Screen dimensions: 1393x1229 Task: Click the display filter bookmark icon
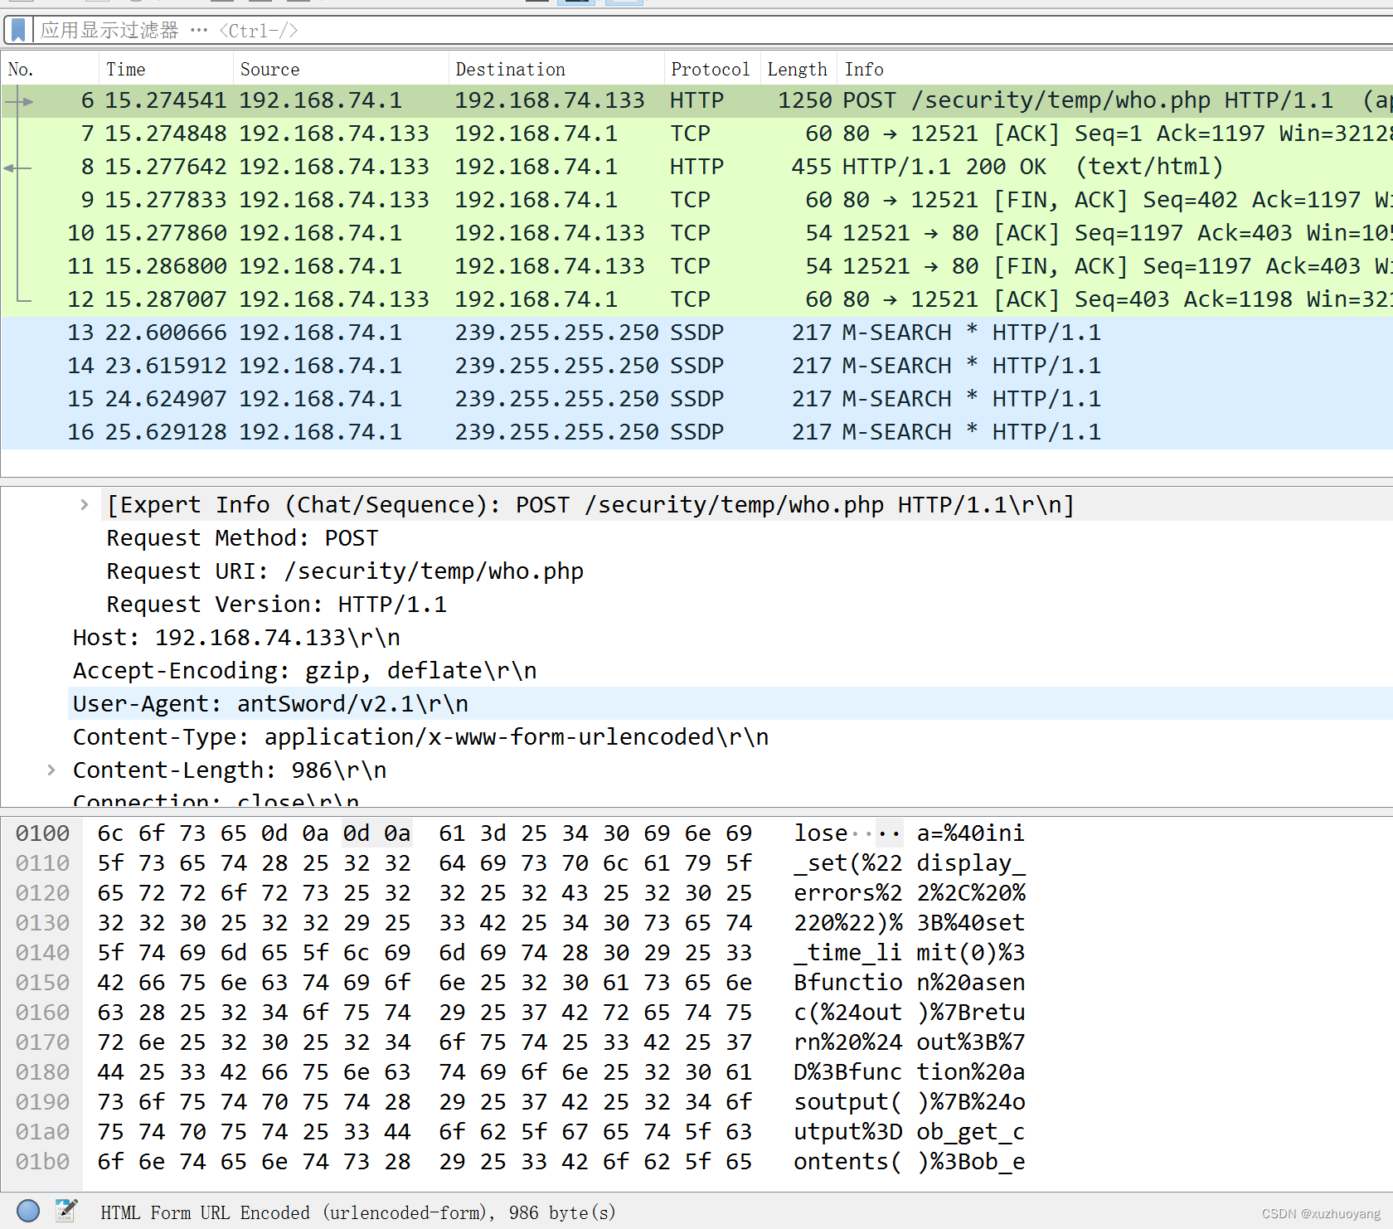point(17,31)
